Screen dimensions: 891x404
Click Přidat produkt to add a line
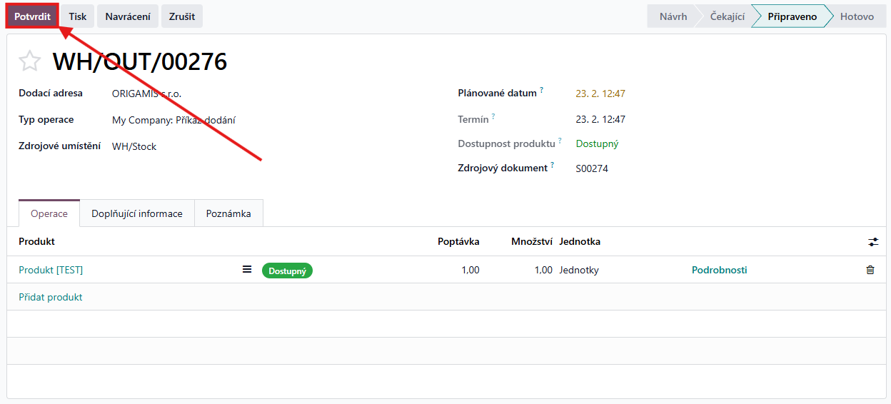(51, 297)
